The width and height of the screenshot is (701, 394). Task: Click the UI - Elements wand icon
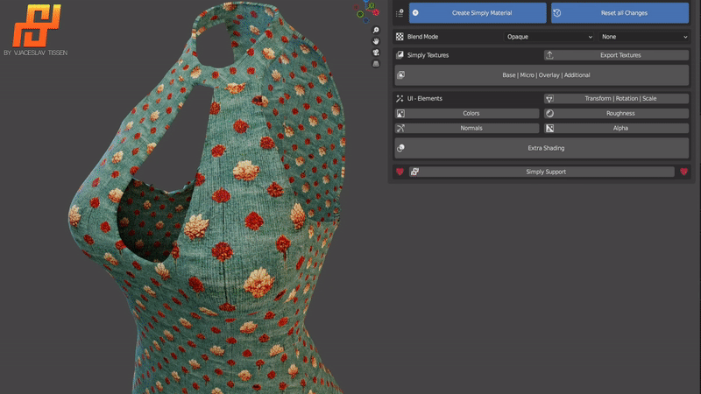[x=400, y=99]
